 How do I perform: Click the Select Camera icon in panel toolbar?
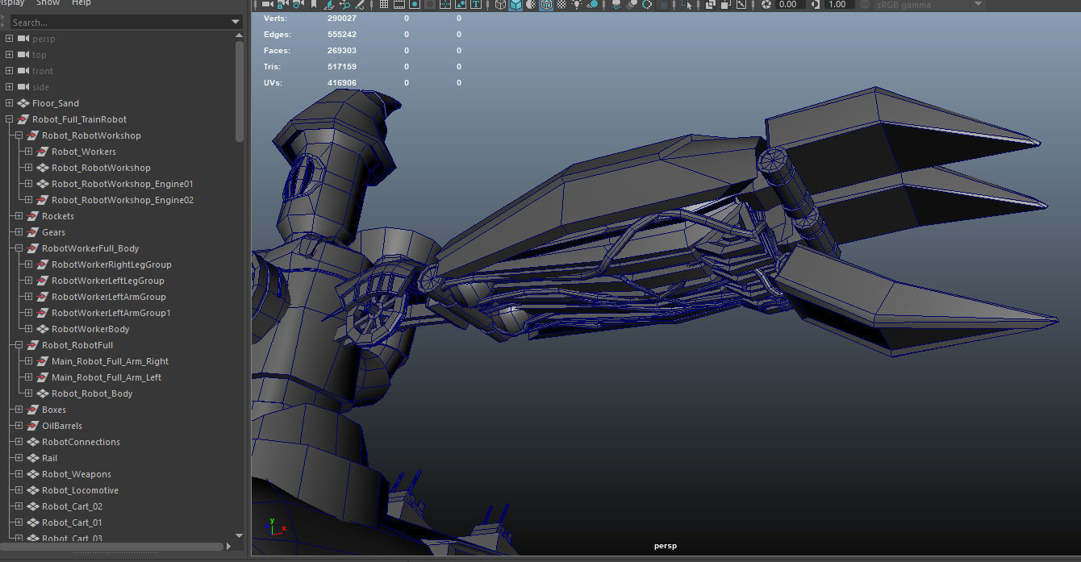click(x=267, y=4)
